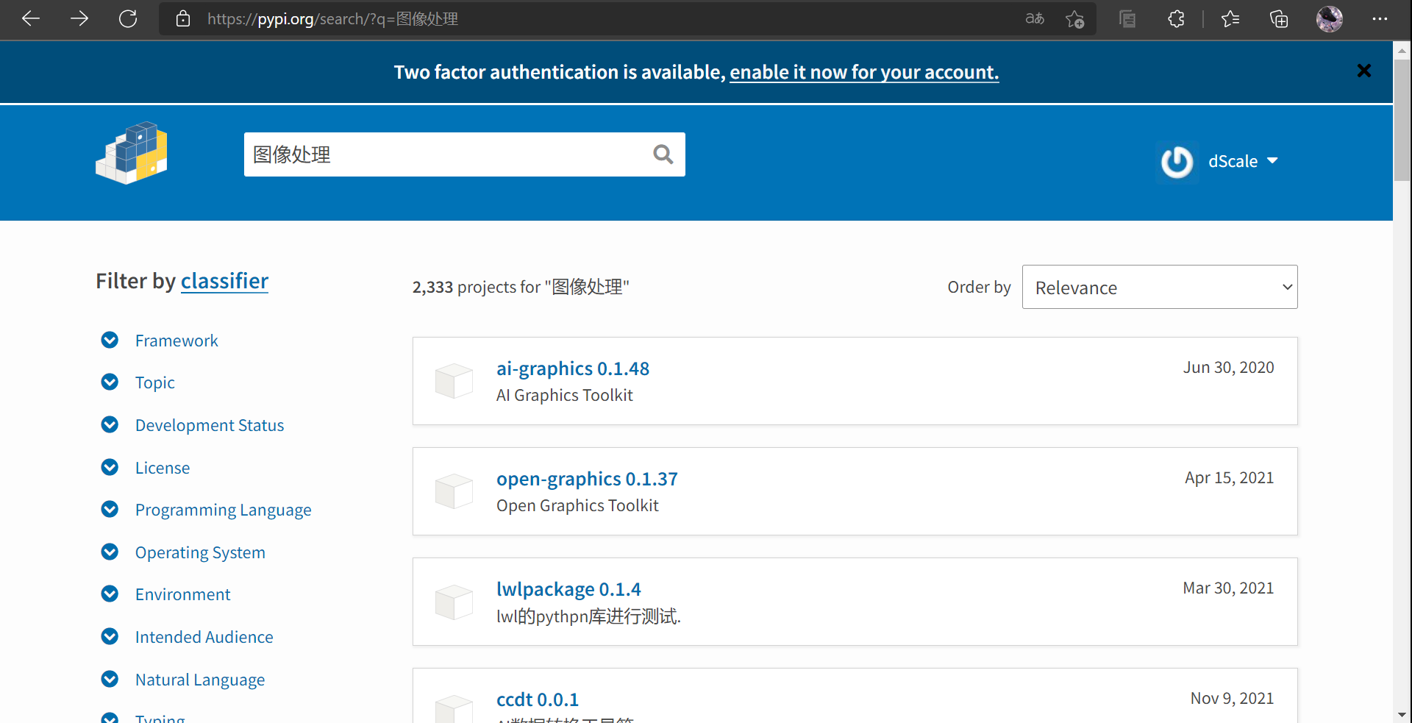The height and width of the screenshot is (723, 1412).
Task: Select the Development Status filter label
Action: click(210, 425)
